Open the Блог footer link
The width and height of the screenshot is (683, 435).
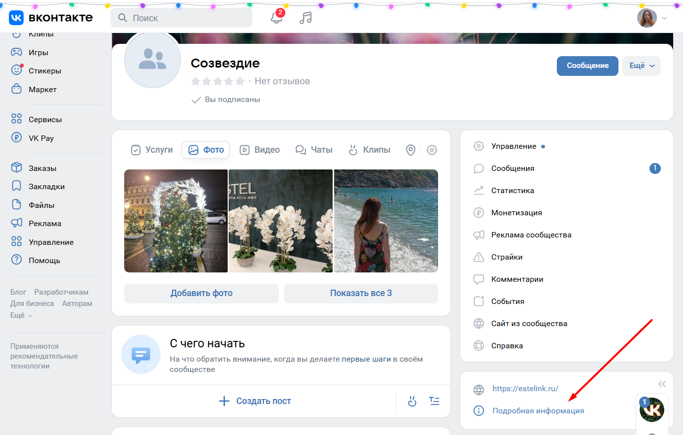pos(18,292)
